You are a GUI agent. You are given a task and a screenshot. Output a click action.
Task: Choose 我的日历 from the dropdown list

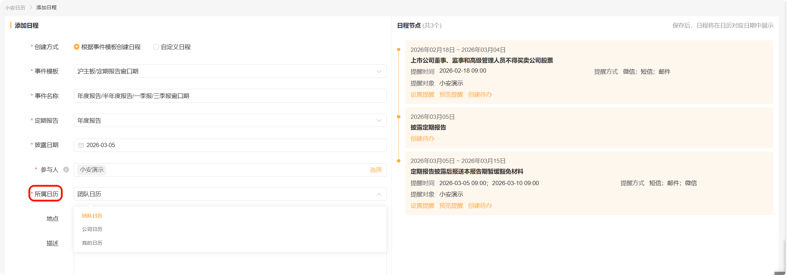coord(92,243)
